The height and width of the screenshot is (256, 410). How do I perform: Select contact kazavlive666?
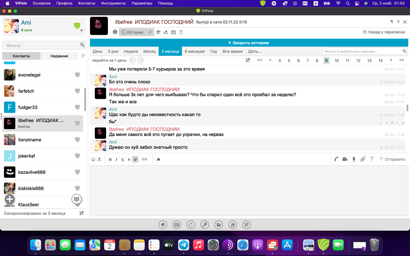pos(43,172)
